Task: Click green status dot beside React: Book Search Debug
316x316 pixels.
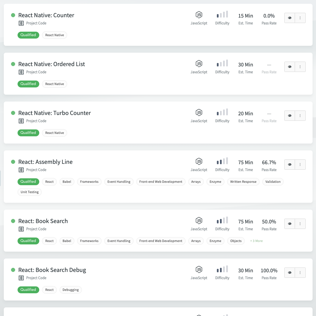Action: 13,270
